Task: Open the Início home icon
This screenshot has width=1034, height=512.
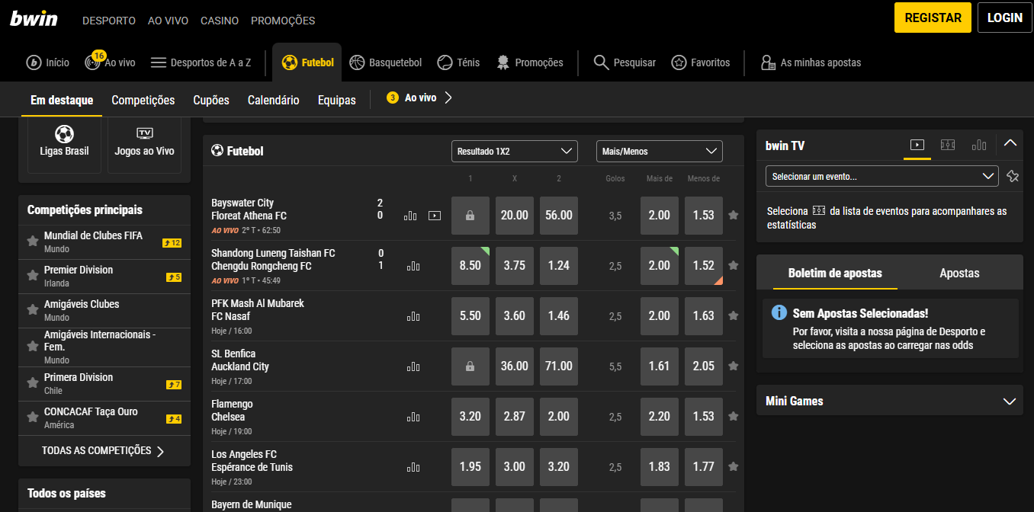Action: click(x=47, y=62)
